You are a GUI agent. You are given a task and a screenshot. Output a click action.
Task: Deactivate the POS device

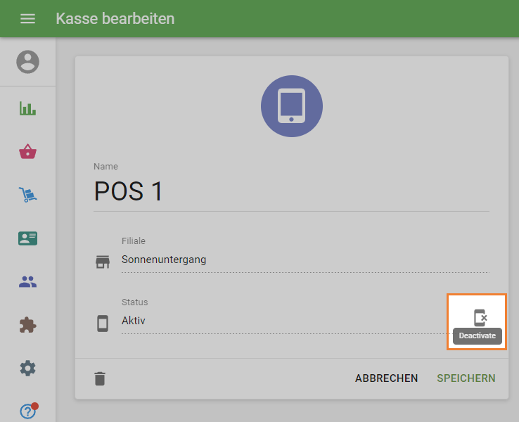pyautogui.click(x=480, y=318)
